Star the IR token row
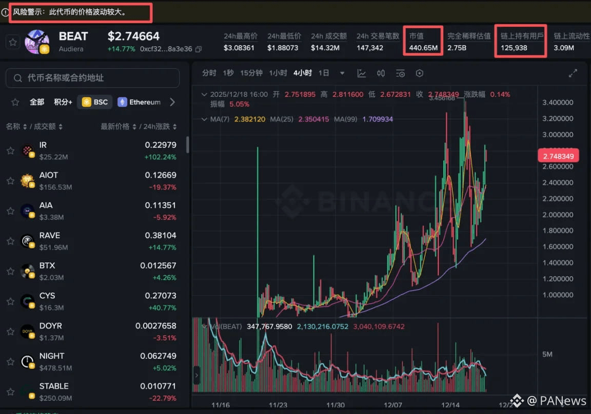Screen dimensions: 591x414 coord(11,151)
